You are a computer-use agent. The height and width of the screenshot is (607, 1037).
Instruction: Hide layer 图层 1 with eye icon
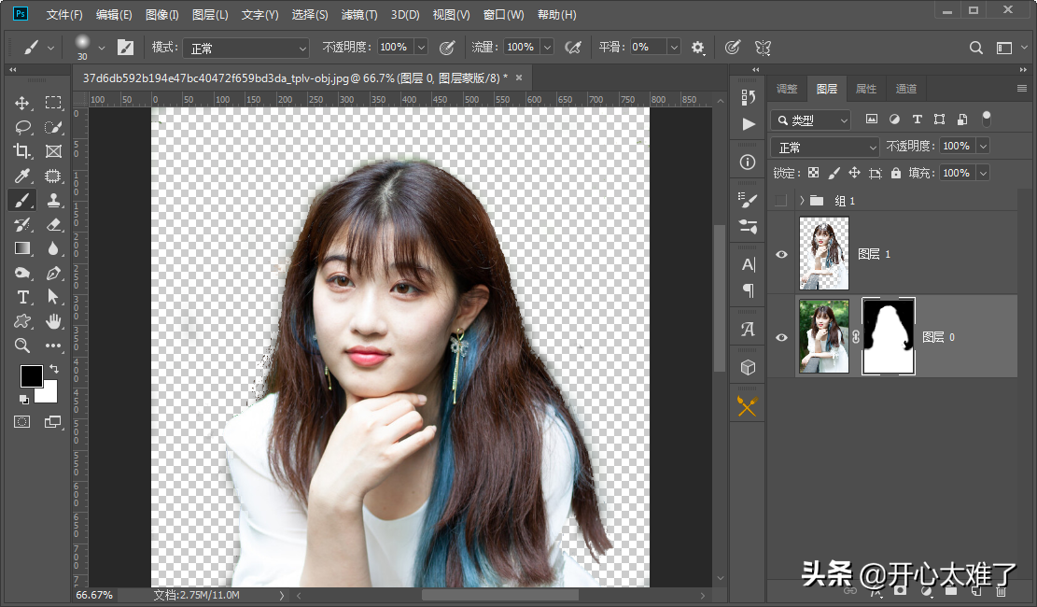coord(781,254)
